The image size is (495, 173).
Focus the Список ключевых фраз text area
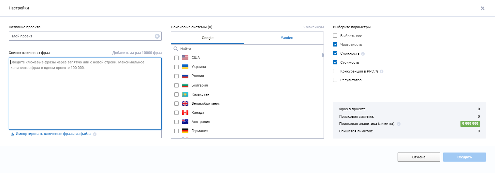tap(85, 94)
